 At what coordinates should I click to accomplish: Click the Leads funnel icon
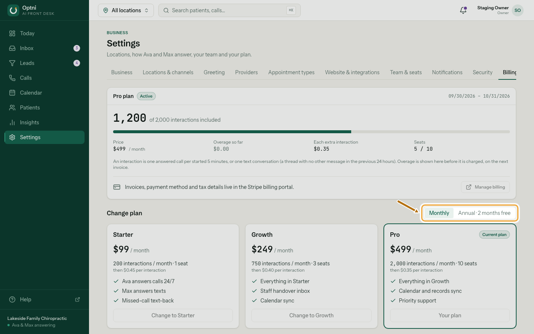point(12,63)
